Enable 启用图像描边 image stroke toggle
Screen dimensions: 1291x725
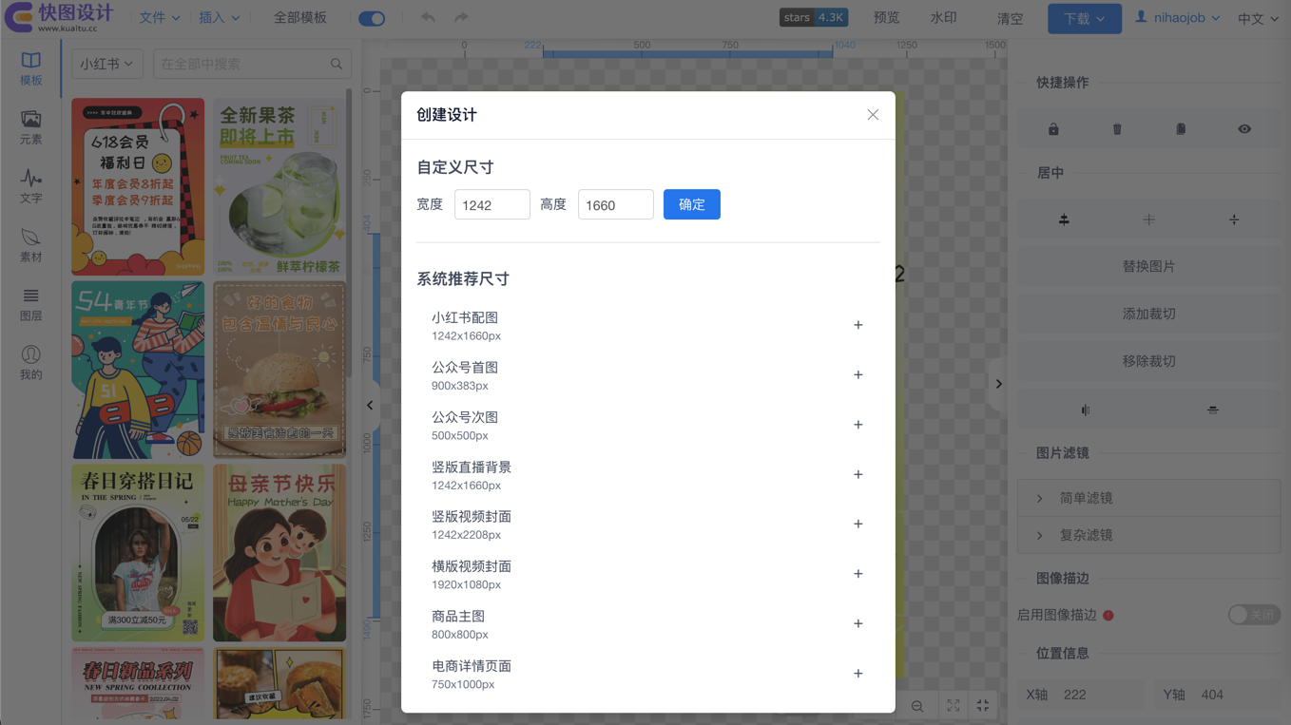click(x=1252, y=615)
